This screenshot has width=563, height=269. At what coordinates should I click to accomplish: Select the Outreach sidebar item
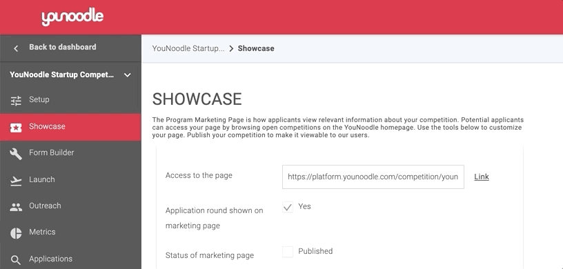(x=70, y=207)
